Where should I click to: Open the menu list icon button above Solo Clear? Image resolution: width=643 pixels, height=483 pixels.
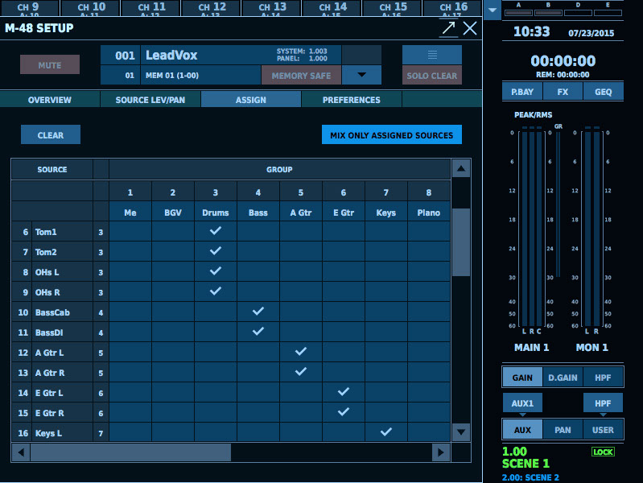432,55
